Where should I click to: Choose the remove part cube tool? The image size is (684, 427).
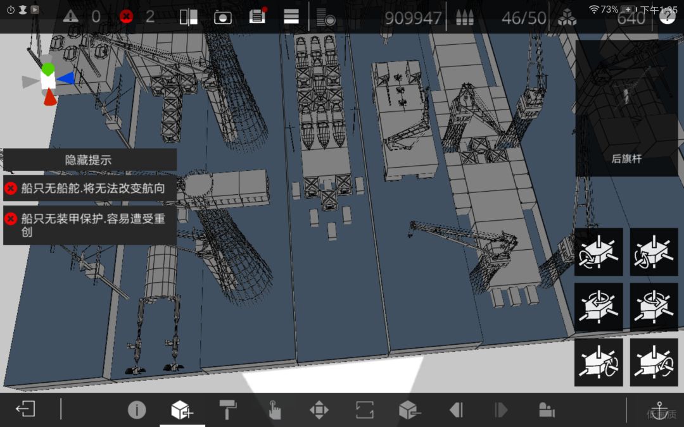coord(410,410)
